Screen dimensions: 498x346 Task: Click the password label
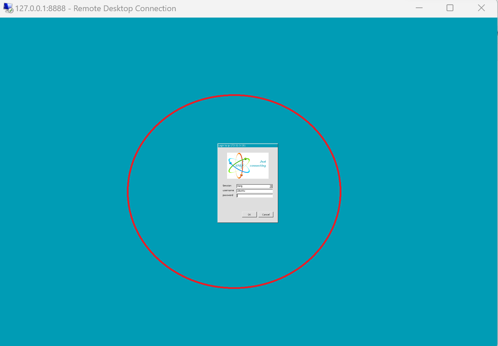(x=228, y=195)
